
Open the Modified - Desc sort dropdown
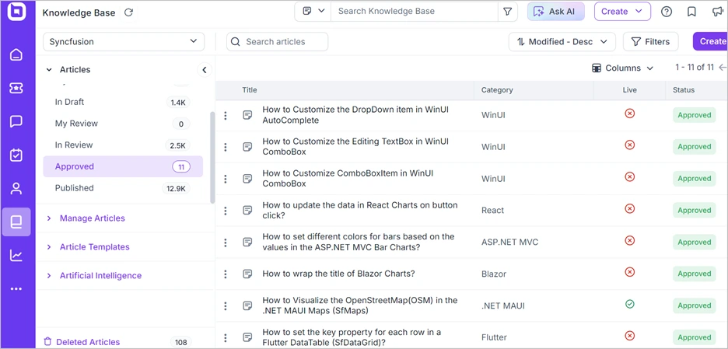pos(562,42)
